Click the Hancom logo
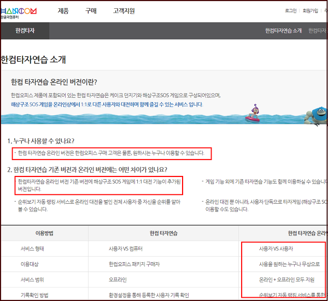 coord(19,13)
